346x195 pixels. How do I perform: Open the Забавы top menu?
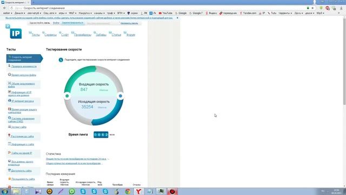click(x=101, y=35)
